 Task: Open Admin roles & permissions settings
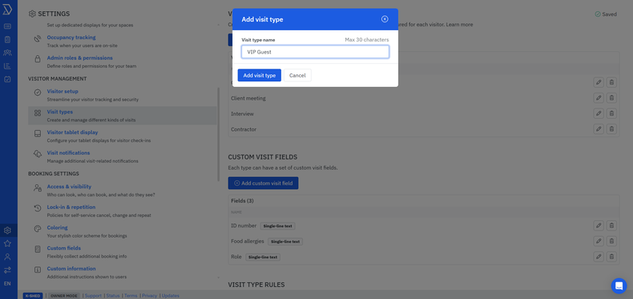coord(80,58)
